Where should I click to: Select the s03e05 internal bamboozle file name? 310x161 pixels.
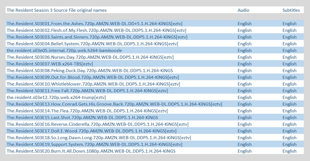click(64, 50)
